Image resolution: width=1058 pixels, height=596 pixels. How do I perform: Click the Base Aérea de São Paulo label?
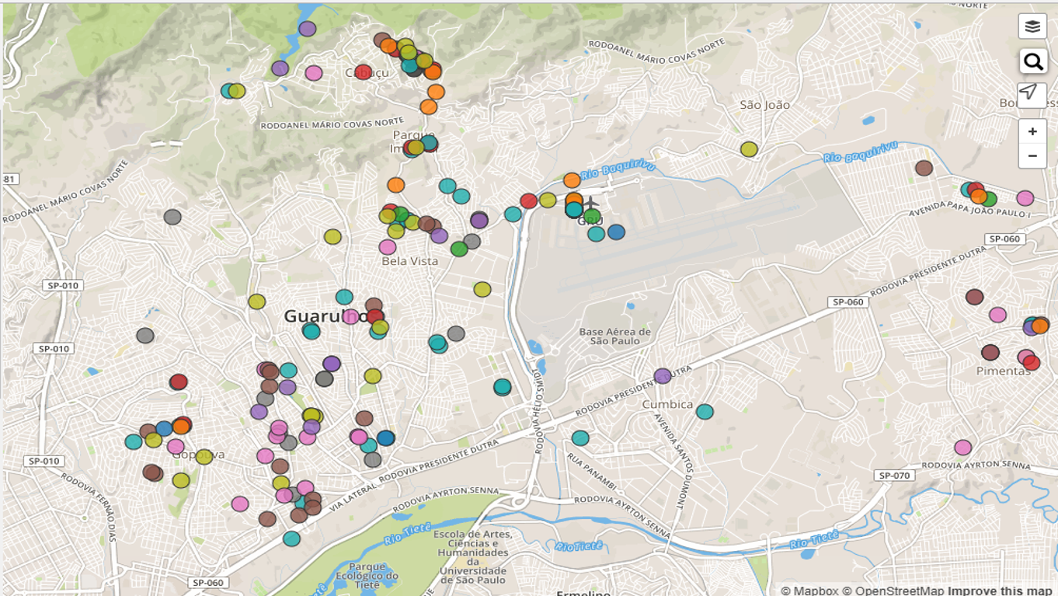614,336
